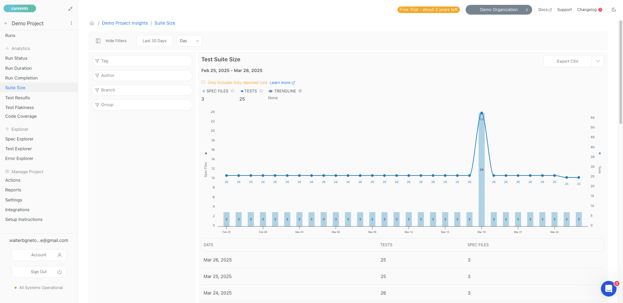Click the power icon on Sign Out
623x303 pixels.
[x=59, y=272]
